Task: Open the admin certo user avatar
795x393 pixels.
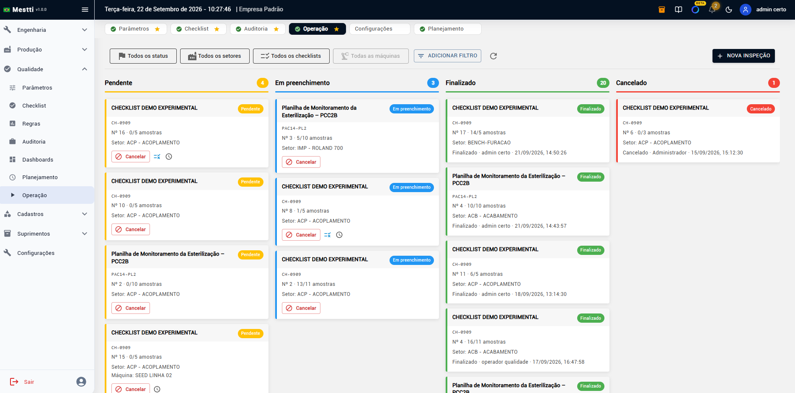Action: [x=746, y=10]
